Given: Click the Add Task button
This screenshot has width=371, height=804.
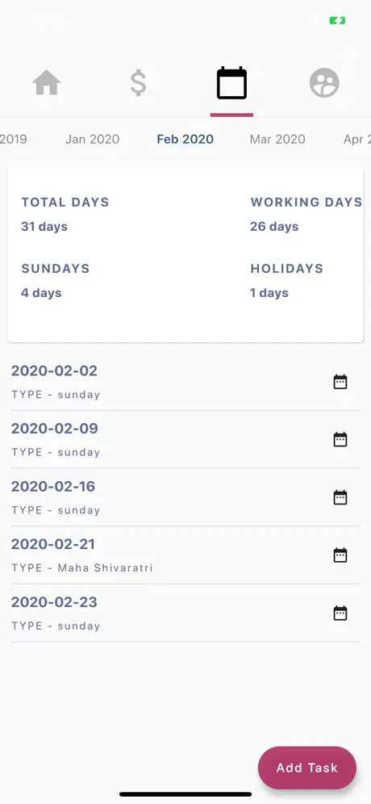Looking at the screenshot, I should [307, 768].
